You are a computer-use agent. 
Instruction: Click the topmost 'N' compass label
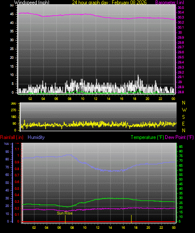pyautogui.click(x=184, y=103)
